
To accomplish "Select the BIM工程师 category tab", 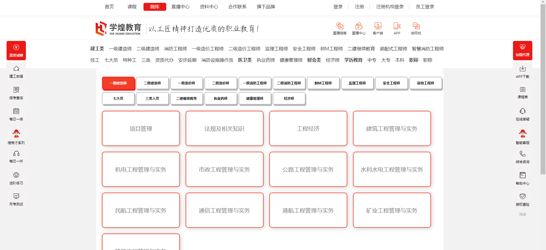I will pos(323,83).
